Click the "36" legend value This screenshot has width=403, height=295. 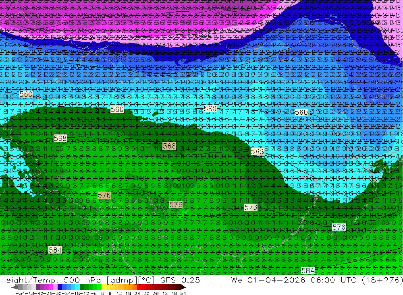(x=156, y=293)
